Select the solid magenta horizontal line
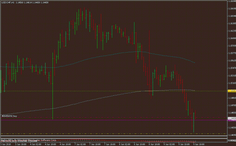 pyautogui.click(x=114, y=120)
